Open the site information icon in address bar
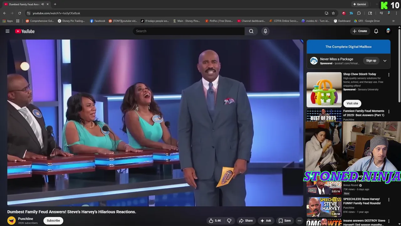Screen dimensions: 401x226 tap(29, 13)
